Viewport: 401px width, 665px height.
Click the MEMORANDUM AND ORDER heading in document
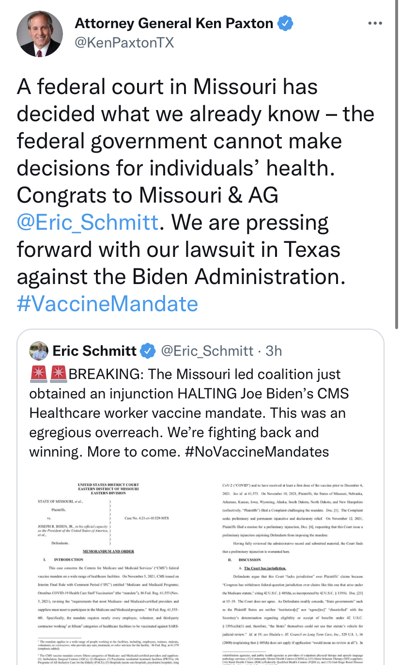tap(108, 551)
